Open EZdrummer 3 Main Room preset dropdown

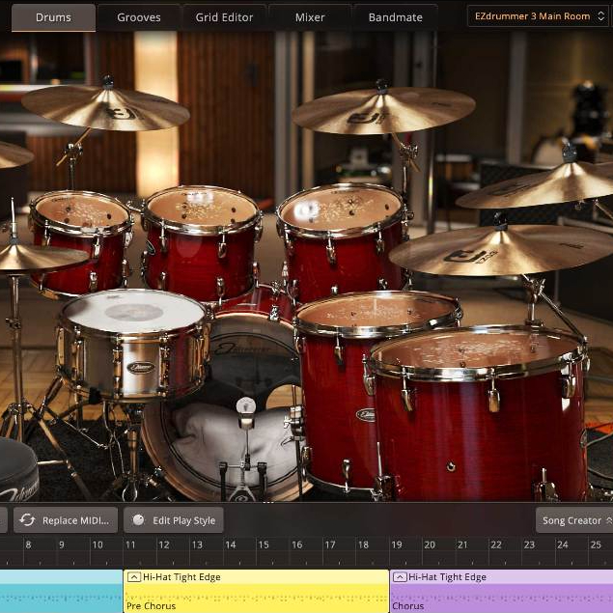pos(537,16)
